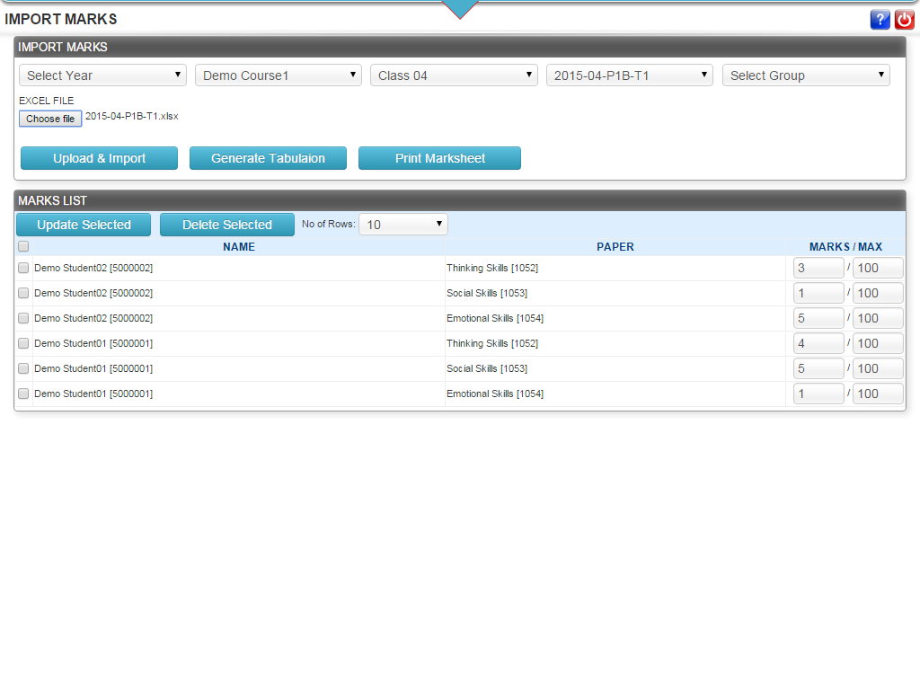The height and width of the screenshot is (690, 920).
Task: Open Print Marksheet
Action: click(x=439, y=158)
